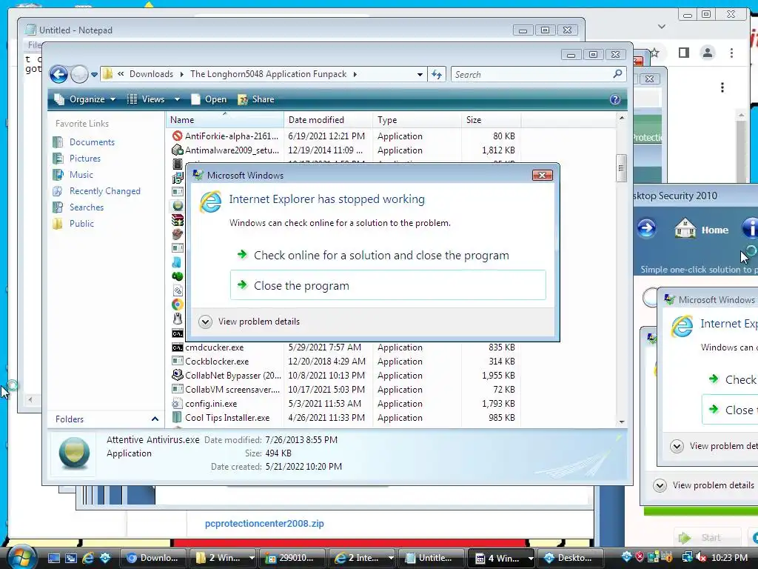Open the Views dropdown arrow
Image resolution: width=758 pixels, height=569 pixels.
tap(177, 99)
